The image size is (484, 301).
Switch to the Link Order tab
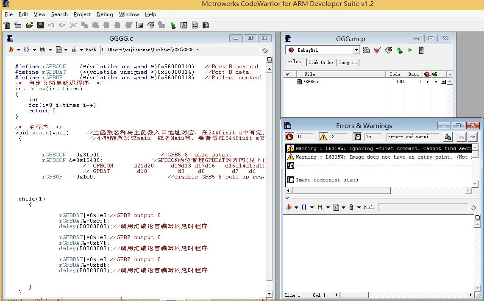pyautogui.click(x=321, y=62)
